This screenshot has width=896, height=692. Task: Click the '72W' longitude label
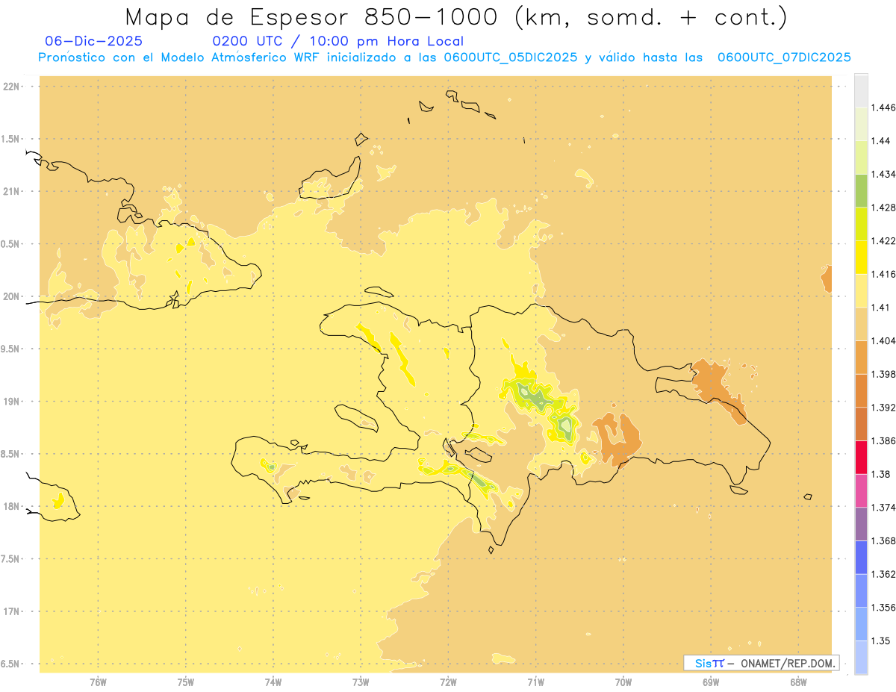pos(448,682)
